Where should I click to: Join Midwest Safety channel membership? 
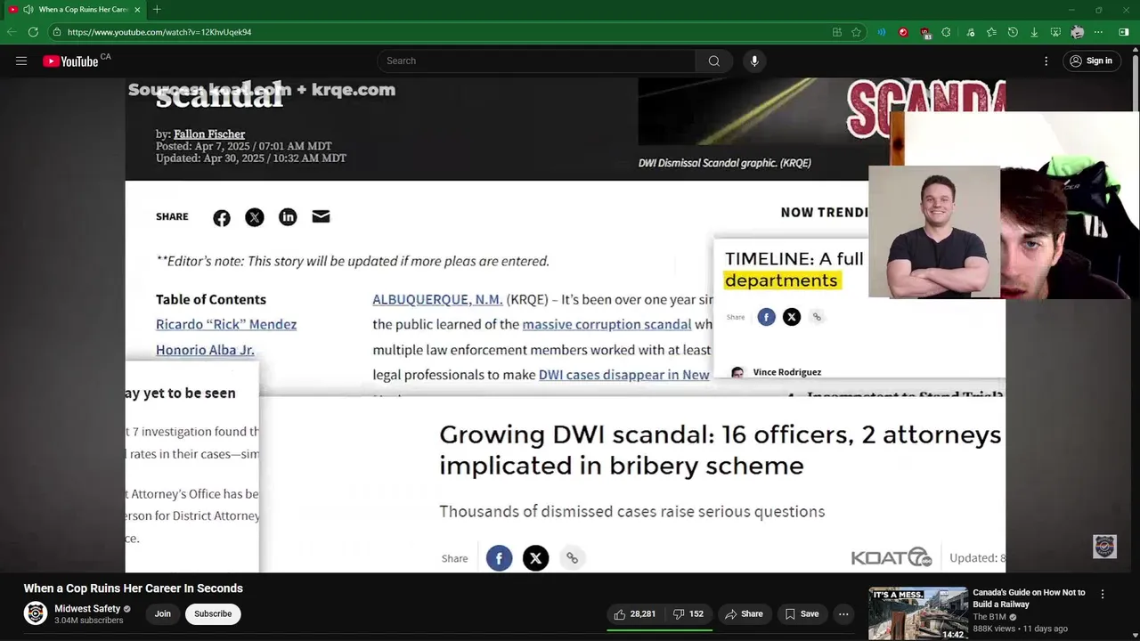tap(162, 613)
